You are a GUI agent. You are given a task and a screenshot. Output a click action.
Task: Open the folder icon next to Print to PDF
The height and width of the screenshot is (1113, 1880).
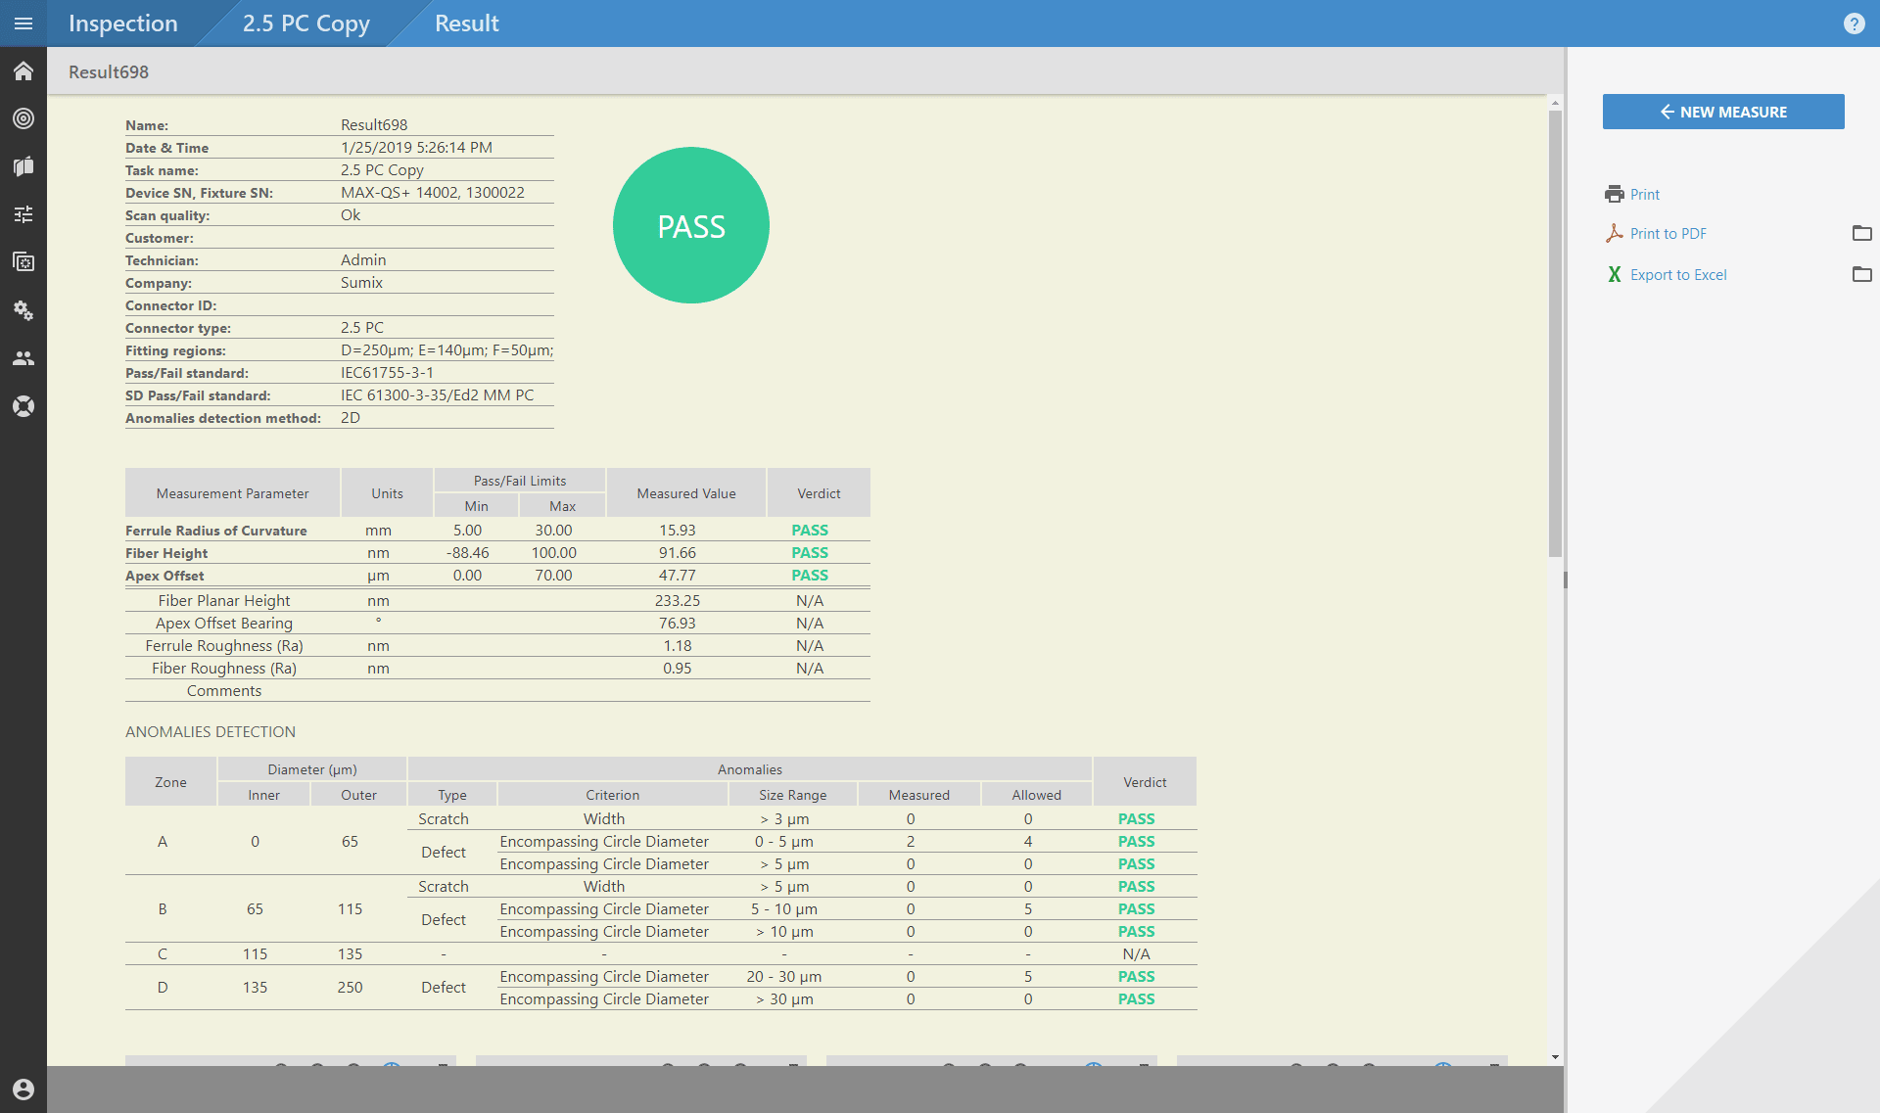1863,233
